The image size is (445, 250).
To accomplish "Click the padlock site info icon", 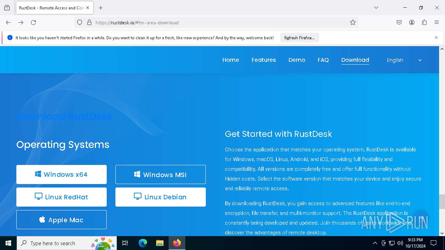I will 89,23.
